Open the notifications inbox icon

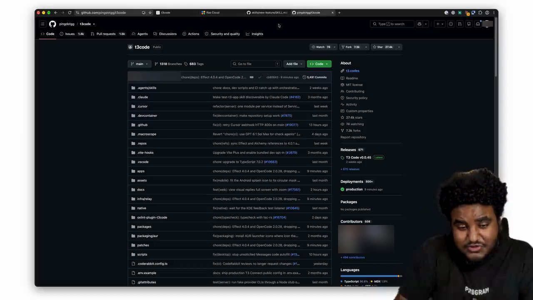coord(478,24)
